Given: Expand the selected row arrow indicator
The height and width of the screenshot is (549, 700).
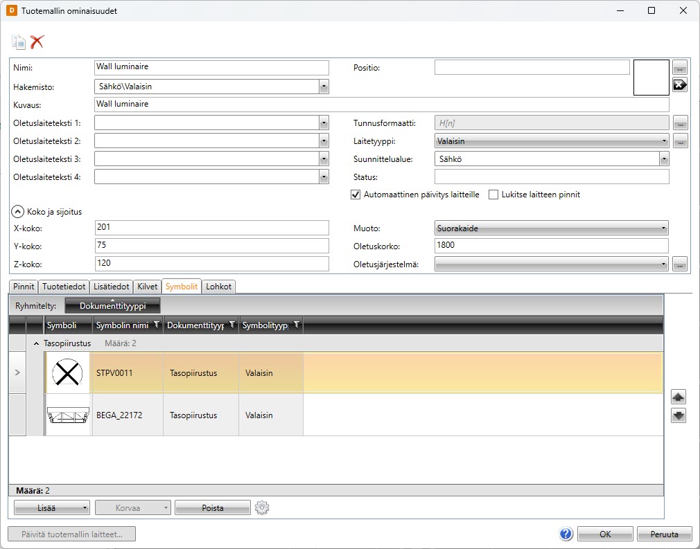Looking at the screenshot, I should pyautogui.click(x=17, y=372).
